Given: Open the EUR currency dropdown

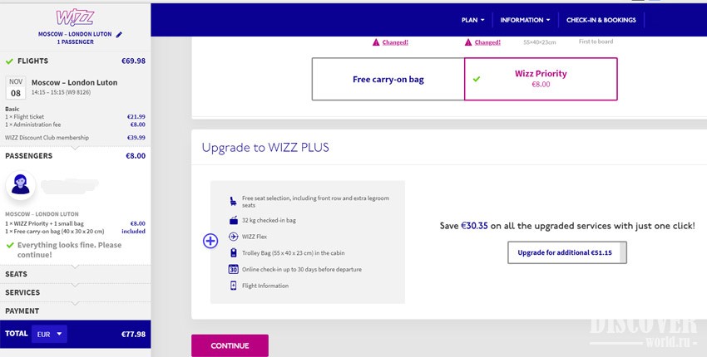Looking at the screenshot, I should (49, 334).
